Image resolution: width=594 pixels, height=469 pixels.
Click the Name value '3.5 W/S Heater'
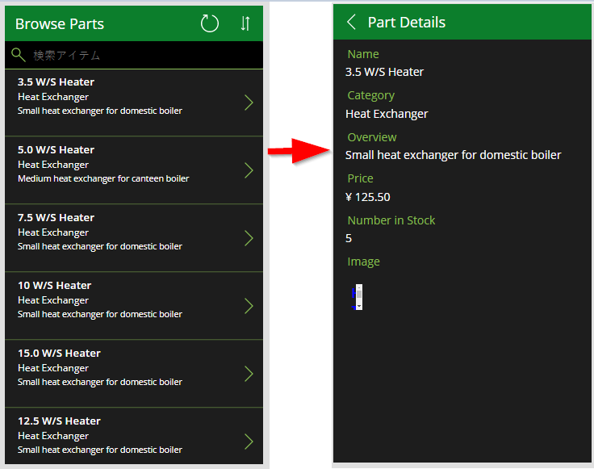coord(384,72)
